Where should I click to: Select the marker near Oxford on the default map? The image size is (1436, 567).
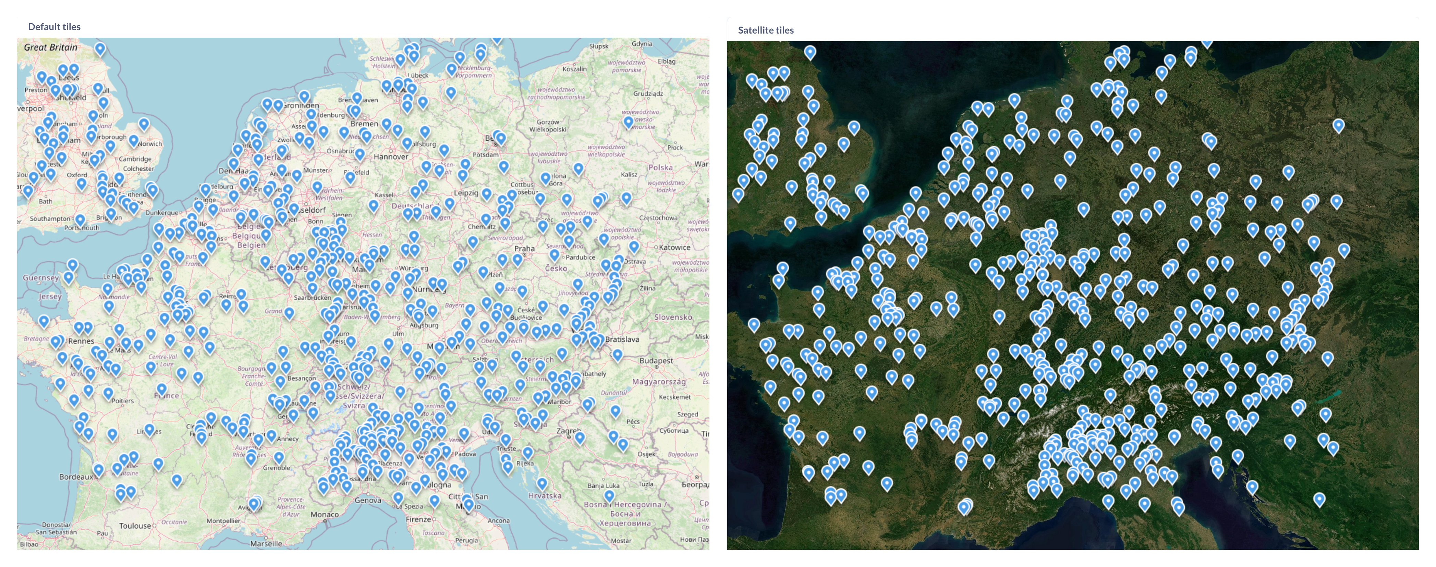(x=81, y=183)
